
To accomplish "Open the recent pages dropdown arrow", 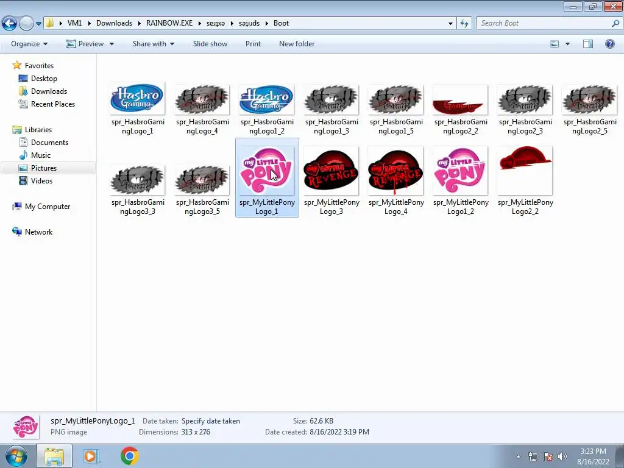I will tap(38, 24).
